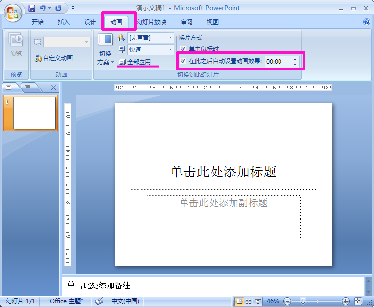Go to the 审阅 tab
374x307 pixels.
pos(187,22)
